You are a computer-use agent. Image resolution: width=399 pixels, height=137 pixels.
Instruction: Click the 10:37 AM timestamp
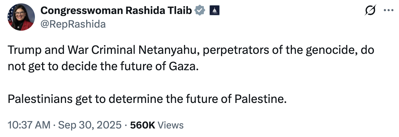coord(29,125)
